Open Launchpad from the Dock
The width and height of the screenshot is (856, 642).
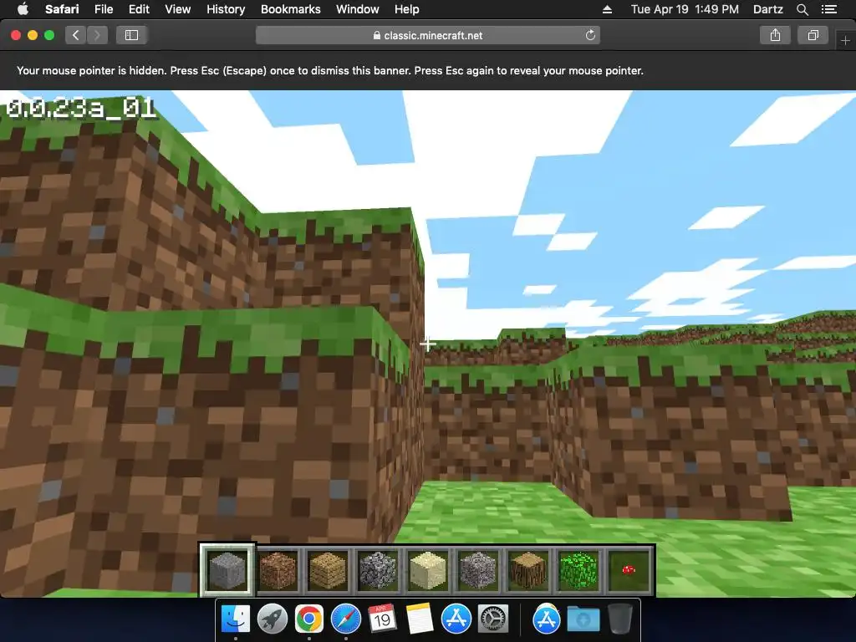point(273,619)
